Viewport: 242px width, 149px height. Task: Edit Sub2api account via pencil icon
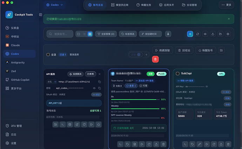[200, 144]
